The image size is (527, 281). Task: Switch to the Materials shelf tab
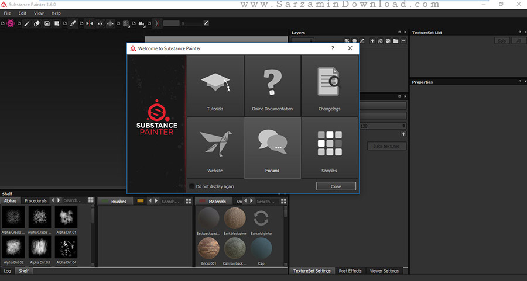click(213, 201)
